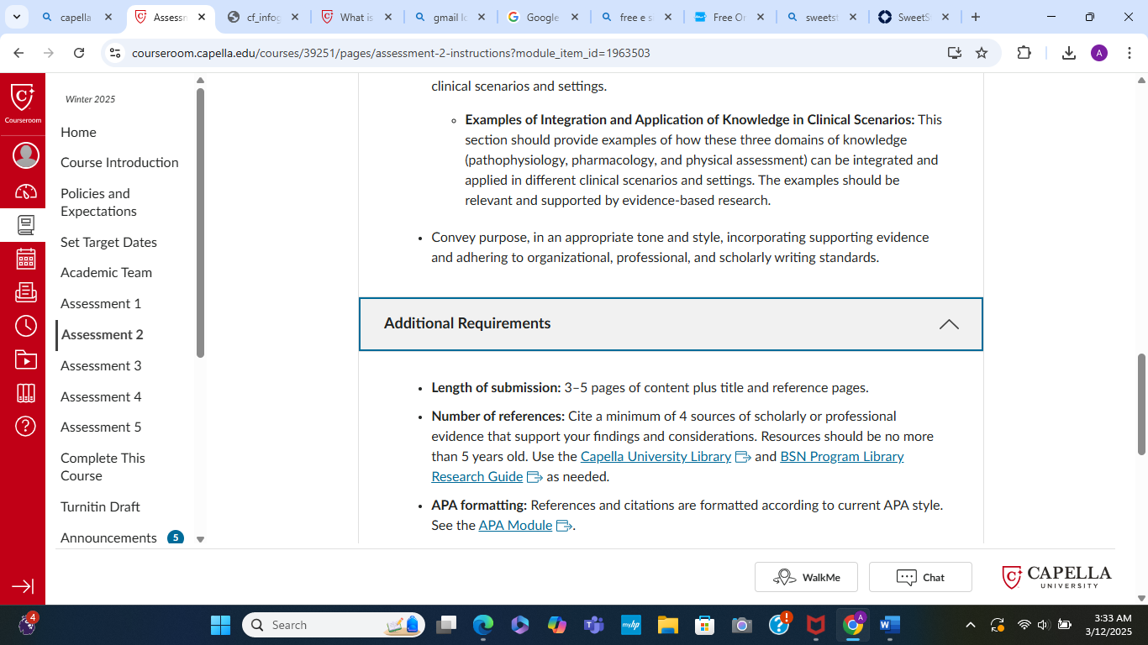
Task: Open the tab search dropdown in Chrome
Action: 16,17
